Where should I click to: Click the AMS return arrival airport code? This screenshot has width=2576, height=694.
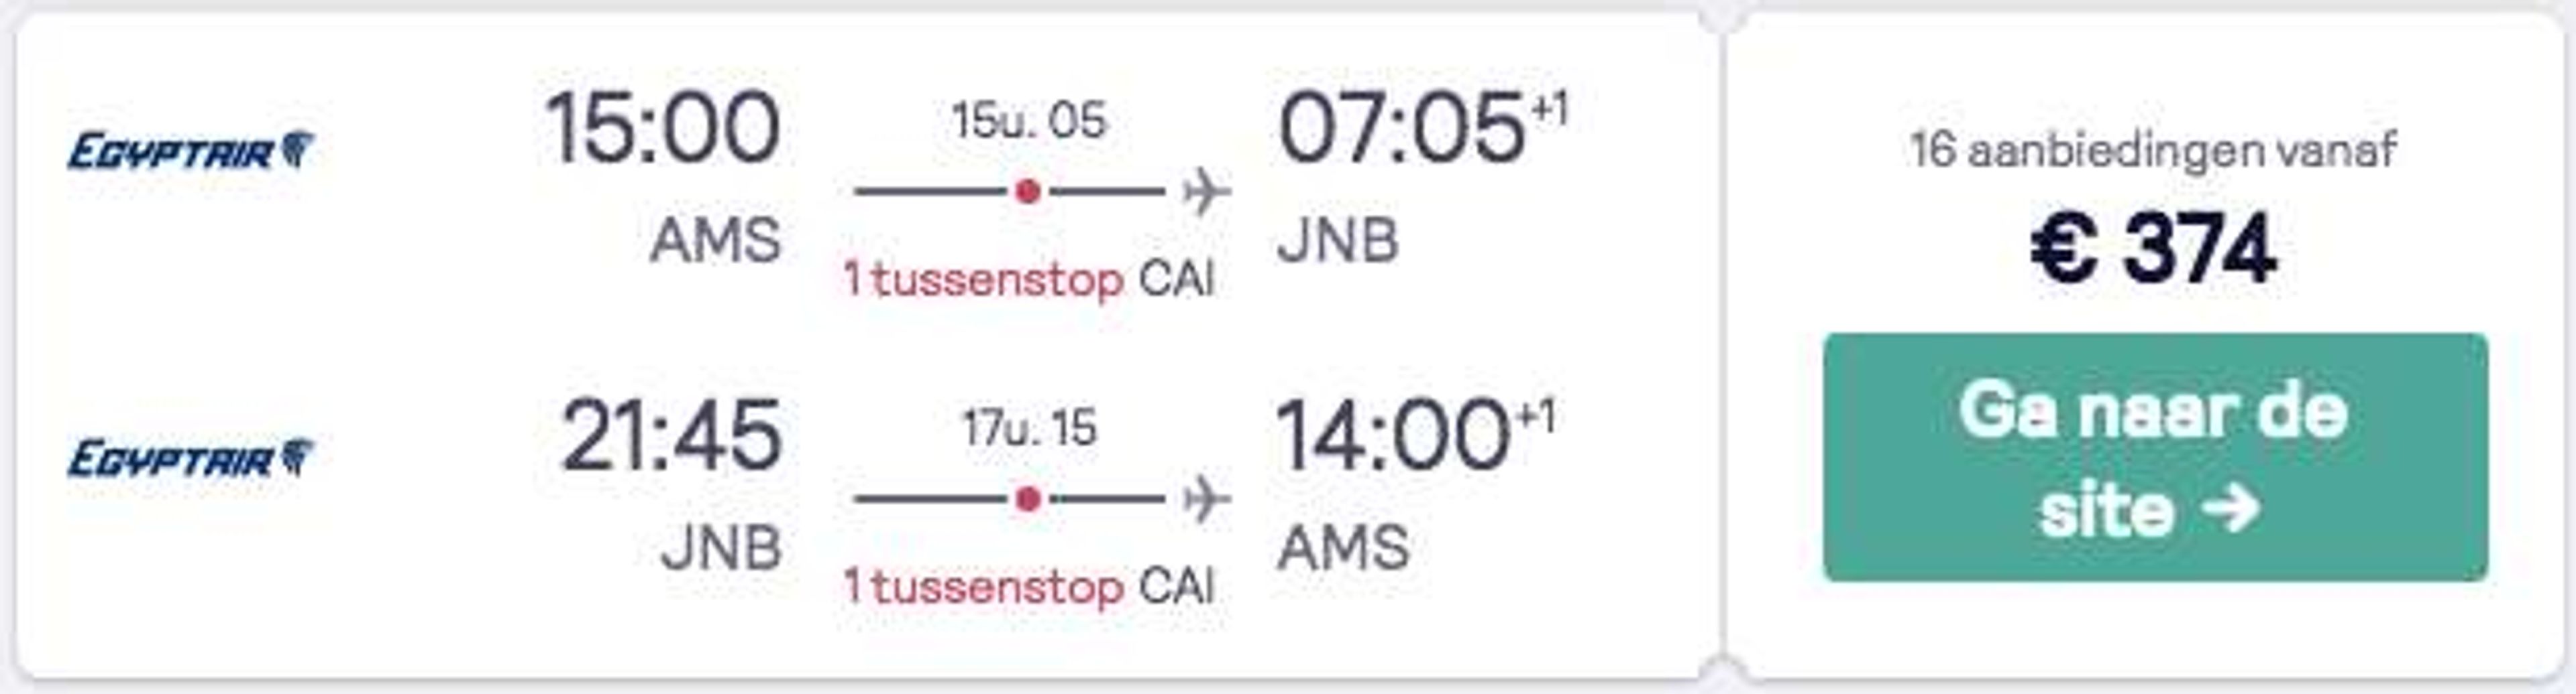(x=1343, y=548)
